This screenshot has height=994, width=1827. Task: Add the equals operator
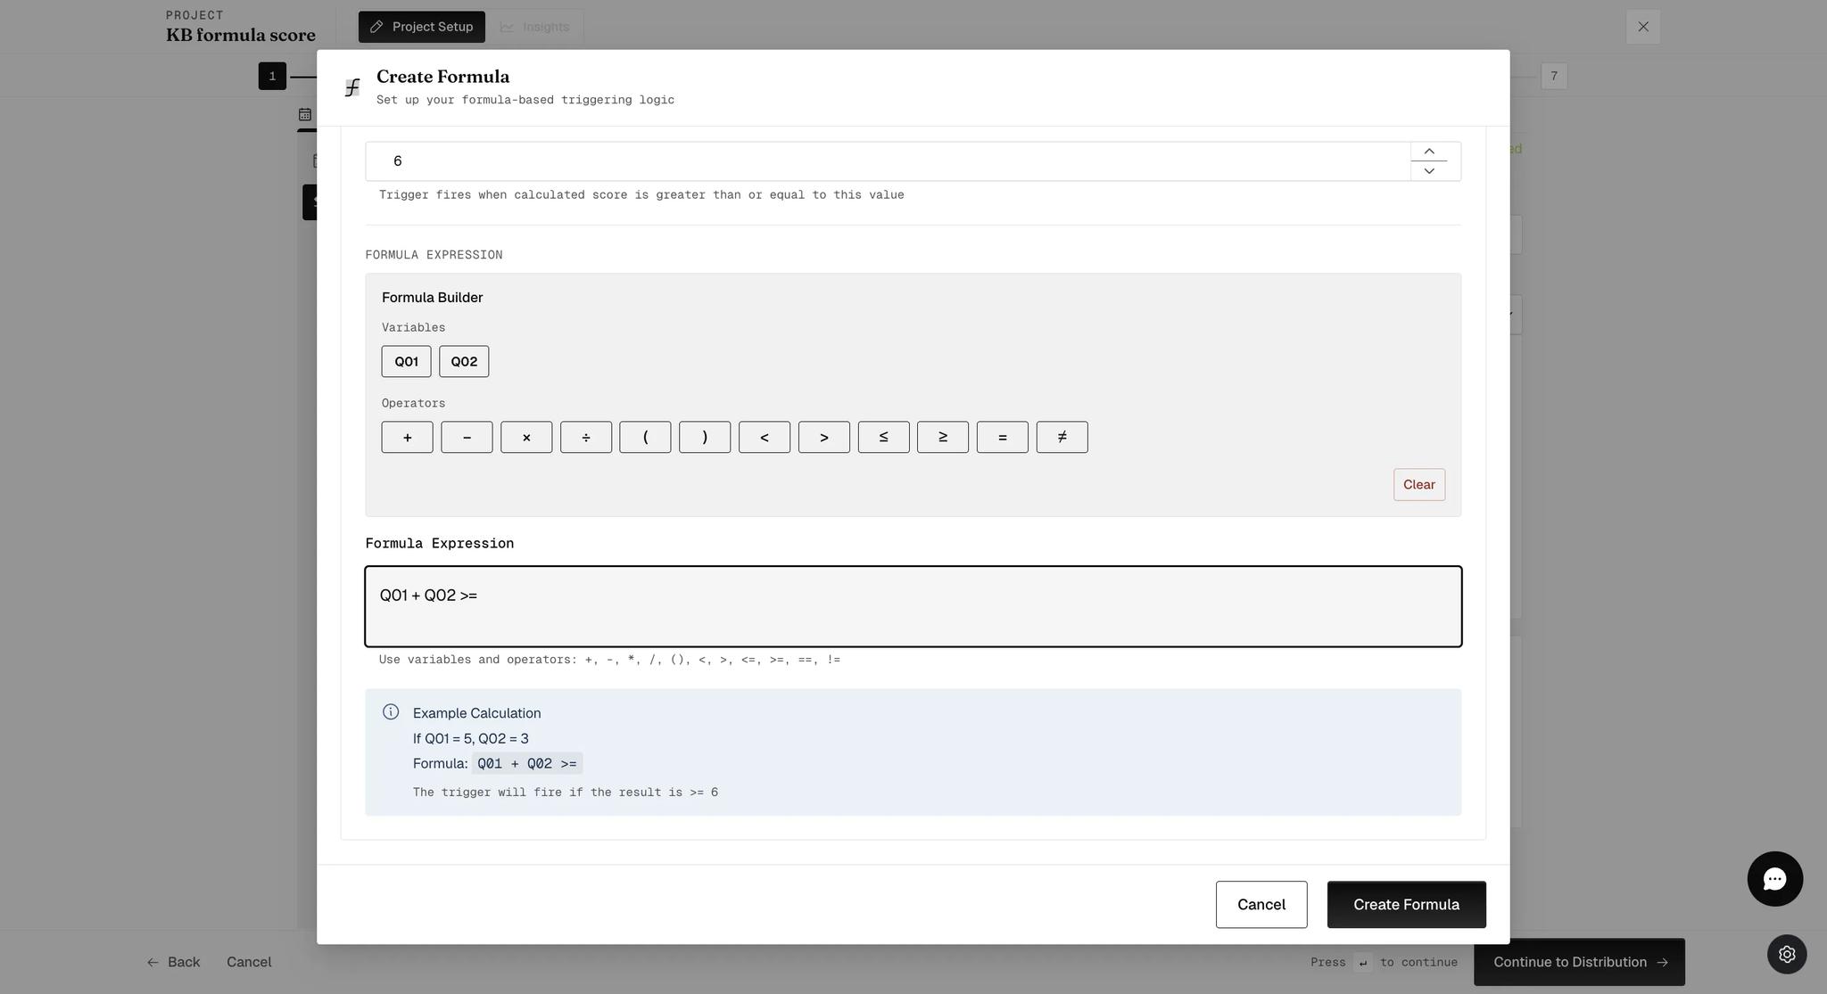1003,437
